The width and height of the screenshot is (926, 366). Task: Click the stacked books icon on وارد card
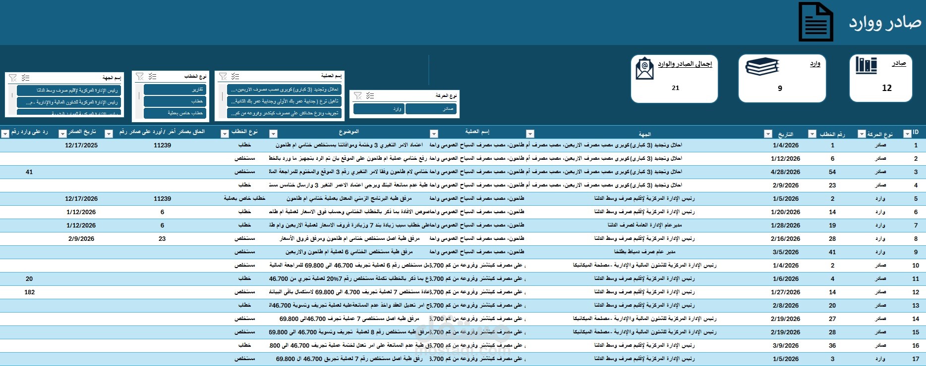pos(762,66)
